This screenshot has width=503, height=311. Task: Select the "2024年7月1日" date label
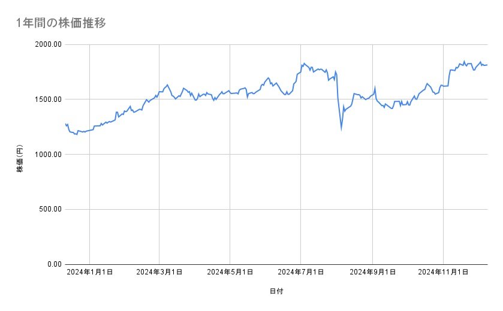tap(301, 273)
